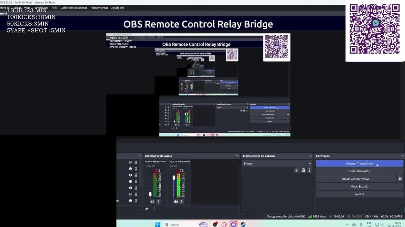Open Audio del escritorio three-dot options
405x227 pixels.
click(158, 202)
